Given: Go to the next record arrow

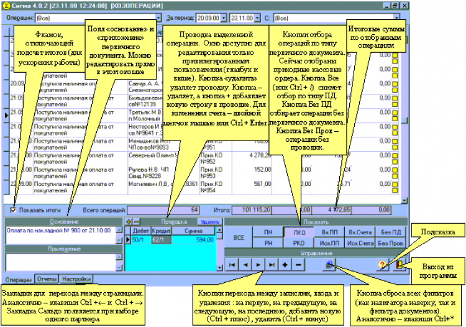Looking at the screenshot, I should [258, 265].
